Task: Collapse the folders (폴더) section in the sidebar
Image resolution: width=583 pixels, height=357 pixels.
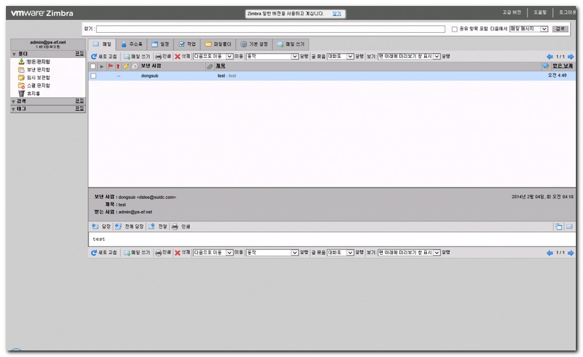Action: (14, 54)
